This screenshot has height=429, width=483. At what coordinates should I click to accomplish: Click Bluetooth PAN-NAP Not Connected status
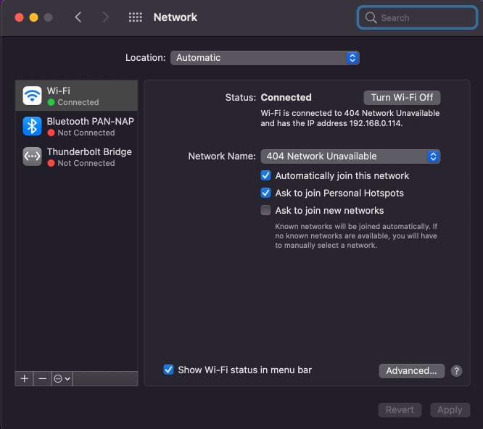(x=86, y=133)
